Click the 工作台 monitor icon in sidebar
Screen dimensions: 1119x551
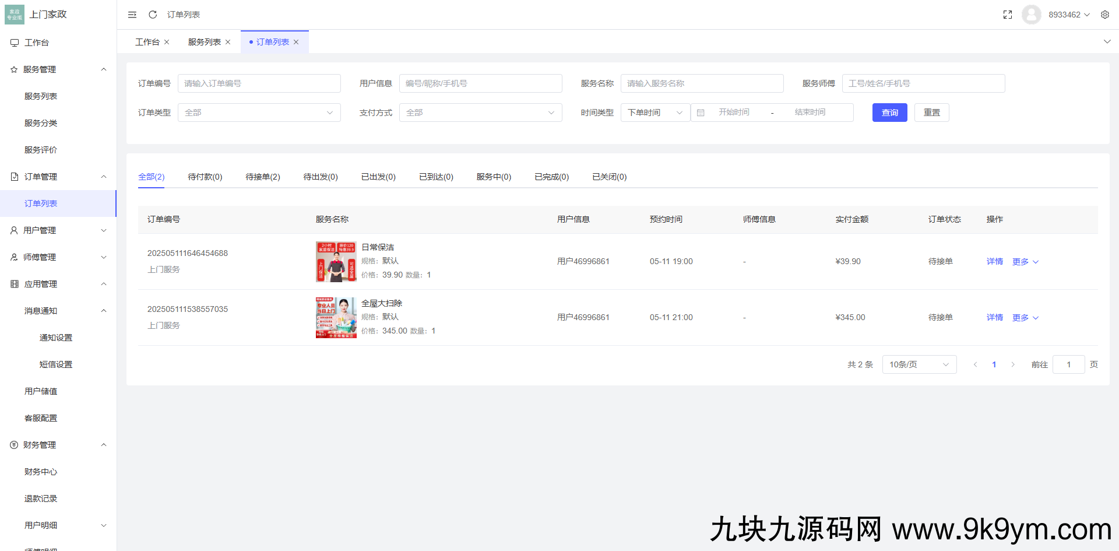pyautogui.click(x=14, y=42)
